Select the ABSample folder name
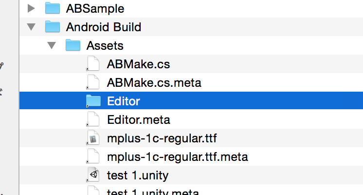The image size is (363, 195). [x=95, y=8]
